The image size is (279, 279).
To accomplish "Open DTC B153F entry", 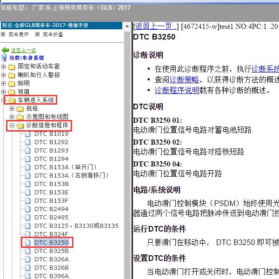I will [52, 201].
